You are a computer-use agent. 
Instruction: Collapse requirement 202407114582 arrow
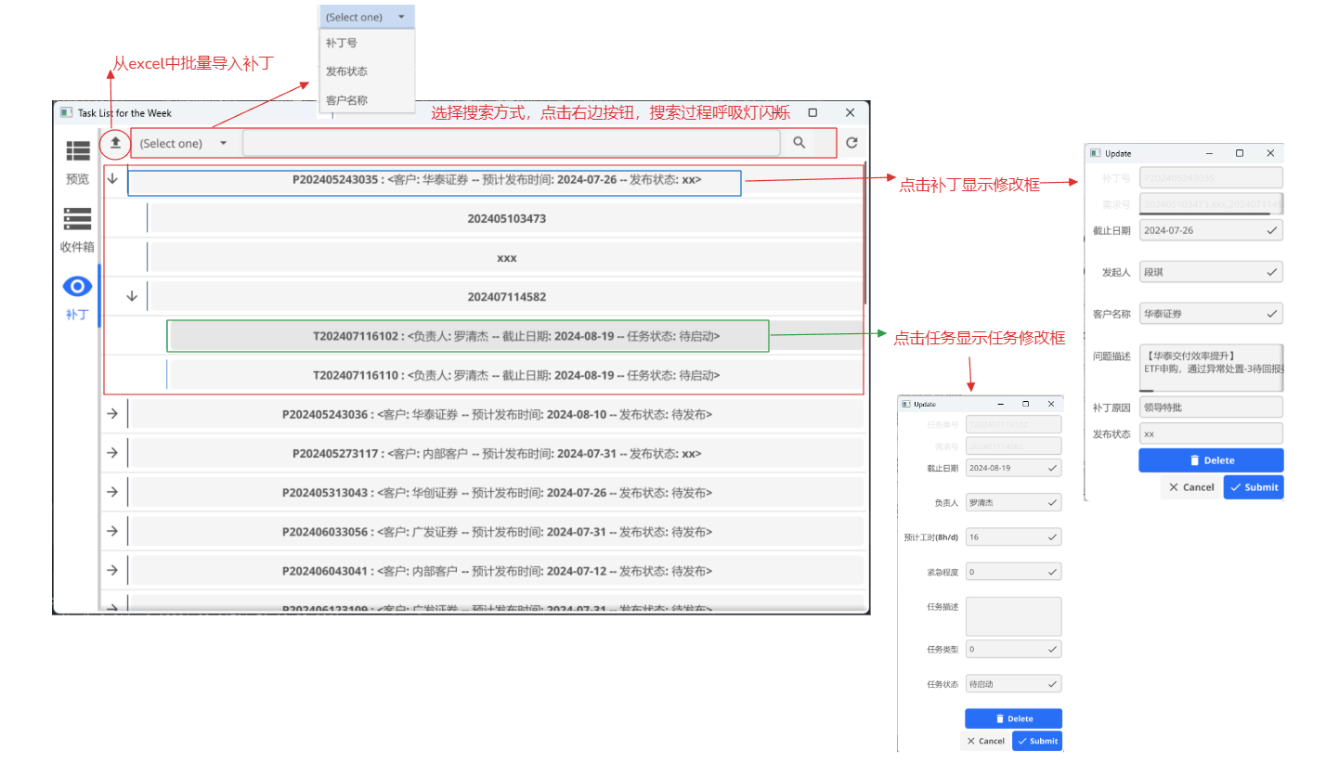point(132,296)
